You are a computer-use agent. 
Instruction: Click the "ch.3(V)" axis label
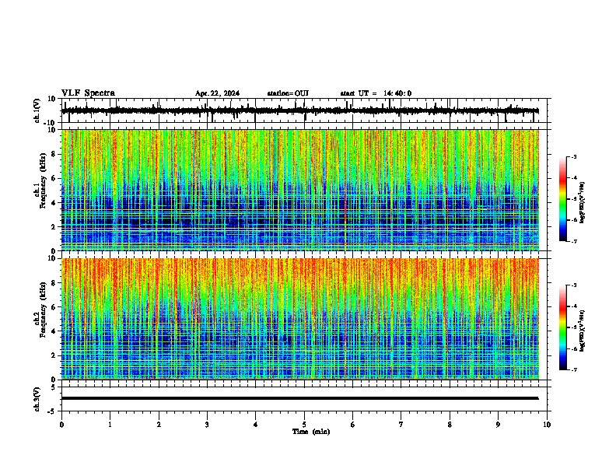click(x=37, y=399)
